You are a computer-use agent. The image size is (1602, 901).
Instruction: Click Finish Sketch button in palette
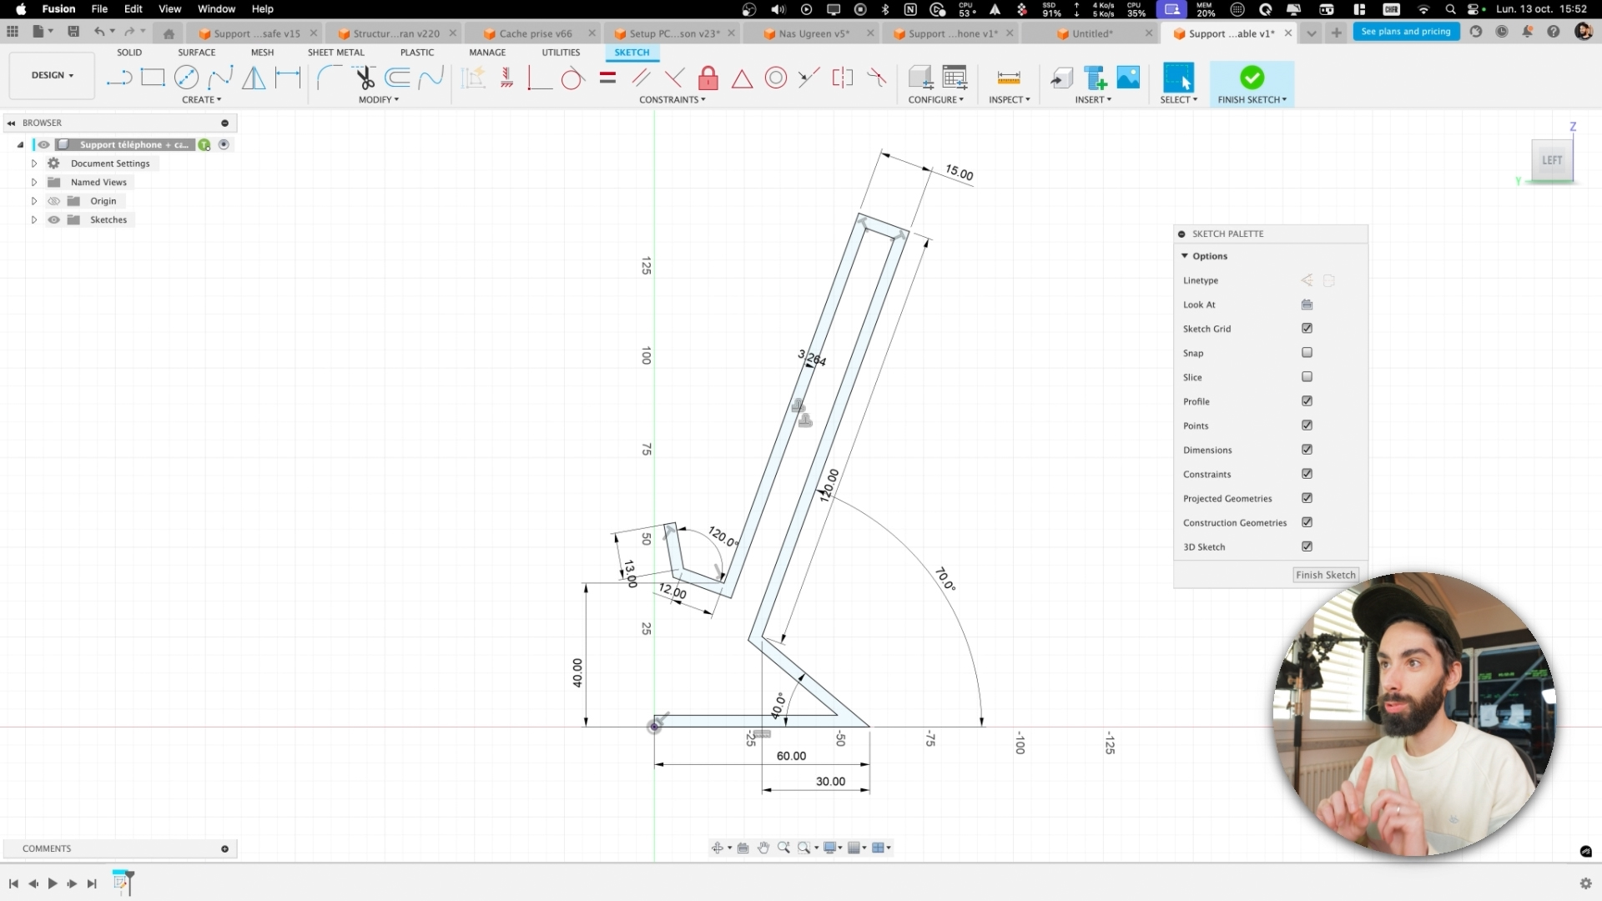tap(1325, 575)
